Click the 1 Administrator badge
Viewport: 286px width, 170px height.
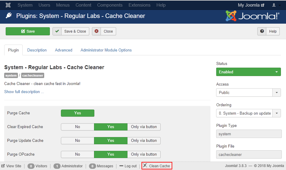57,166
